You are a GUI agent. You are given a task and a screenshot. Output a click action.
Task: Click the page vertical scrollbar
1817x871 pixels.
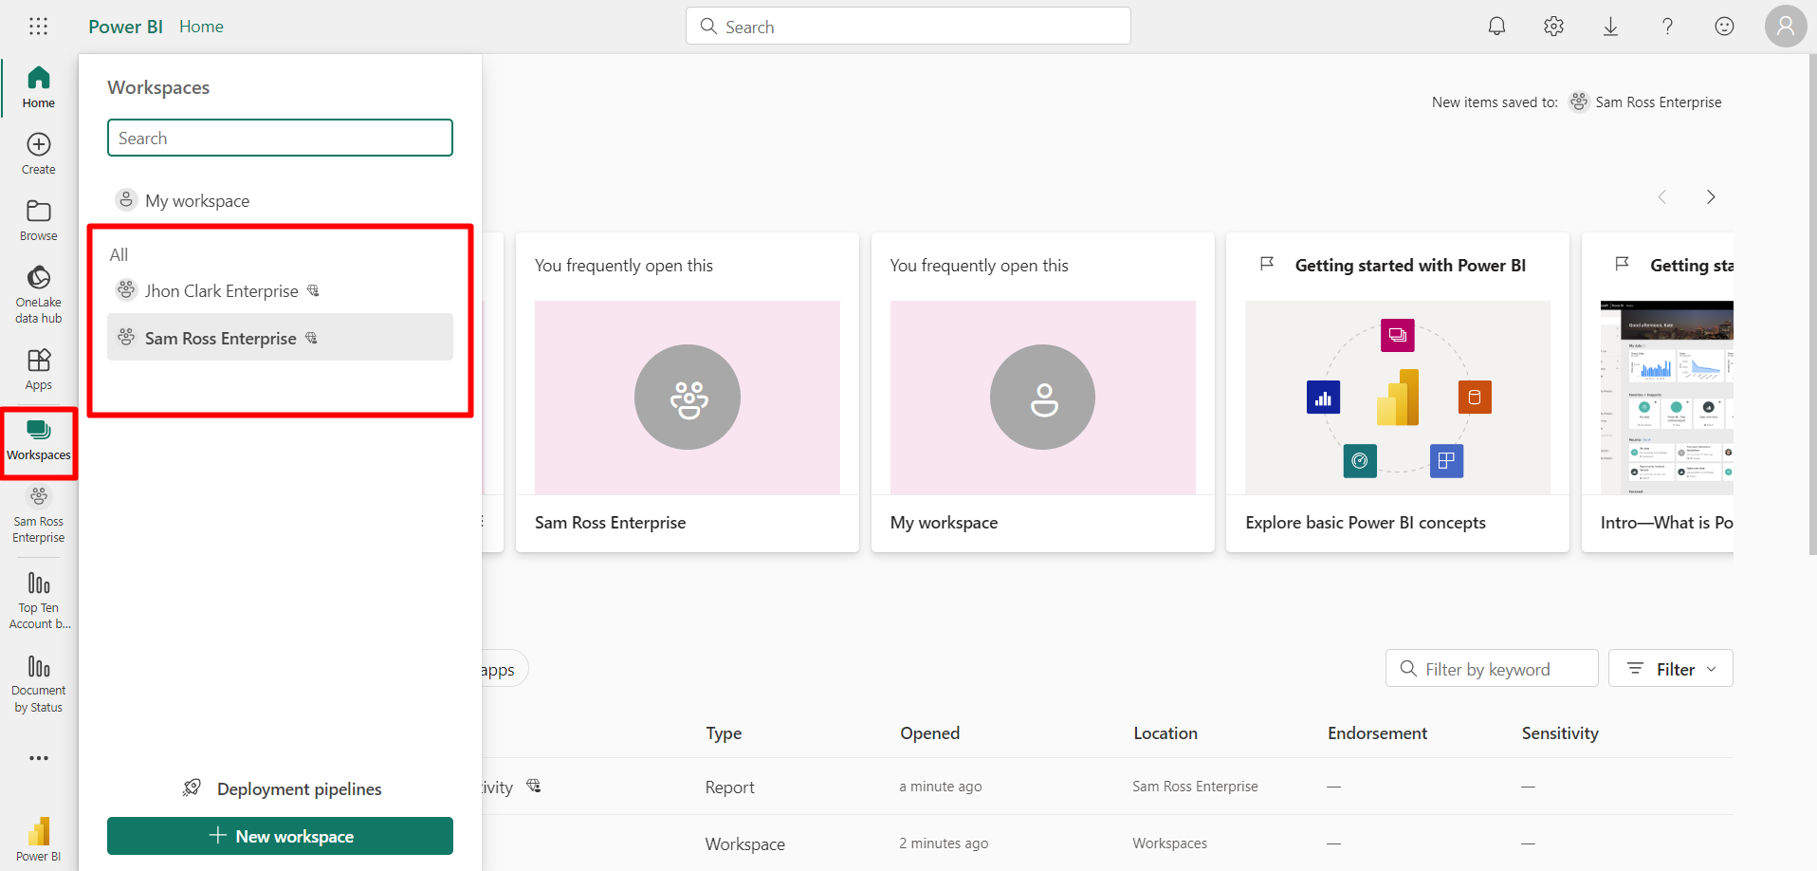tap(1812, 304)
